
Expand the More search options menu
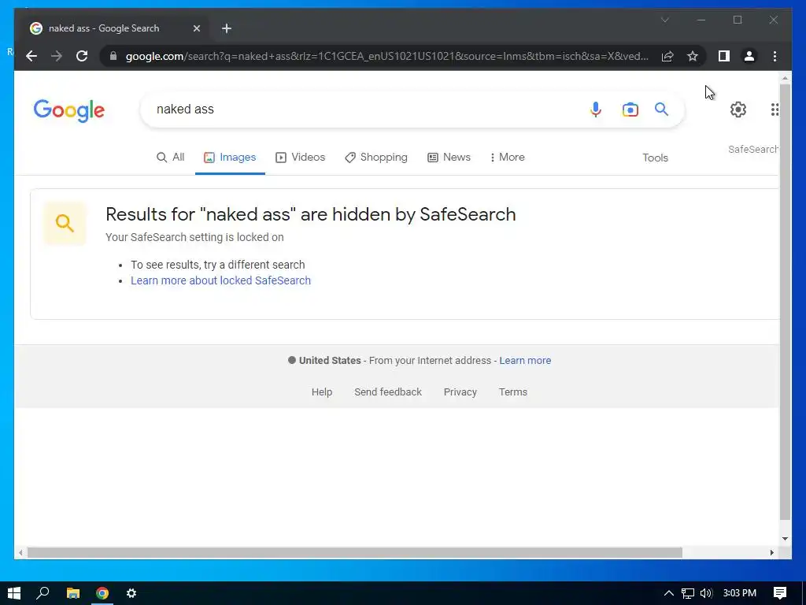pos(507,158)
